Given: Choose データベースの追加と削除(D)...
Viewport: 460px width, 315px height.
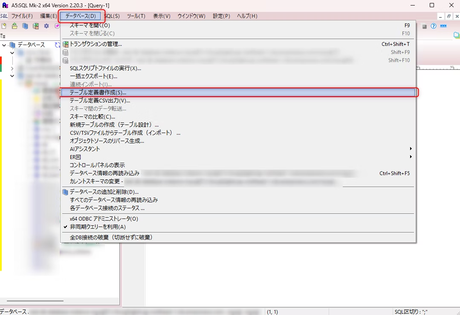Looking at the screenshot, I should point(238,192).
